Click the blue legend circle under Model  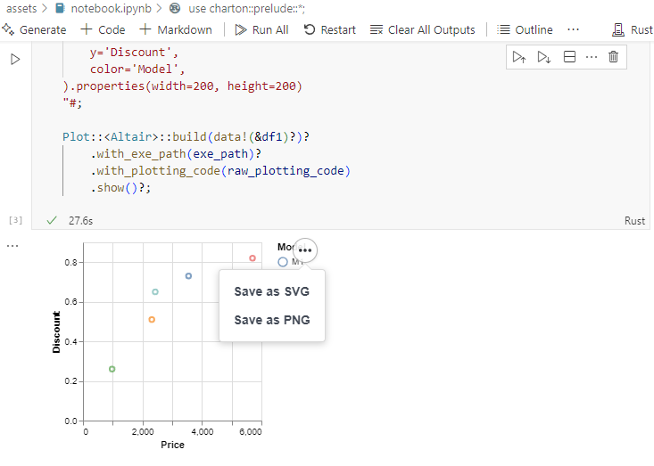(283, 262)
